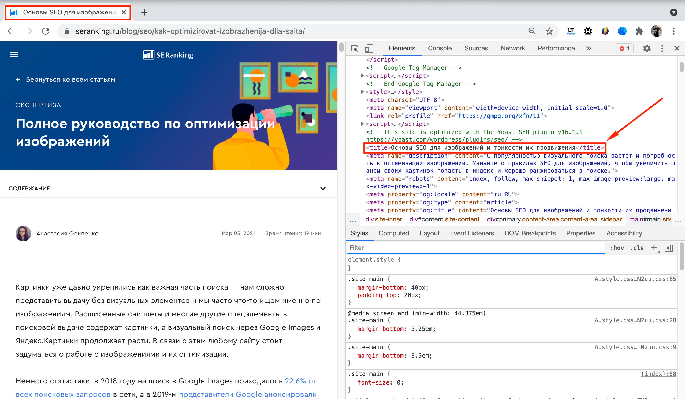Click the padlock site info icon
This screenshot has width=685, height=399.
[x=67, y=31]
